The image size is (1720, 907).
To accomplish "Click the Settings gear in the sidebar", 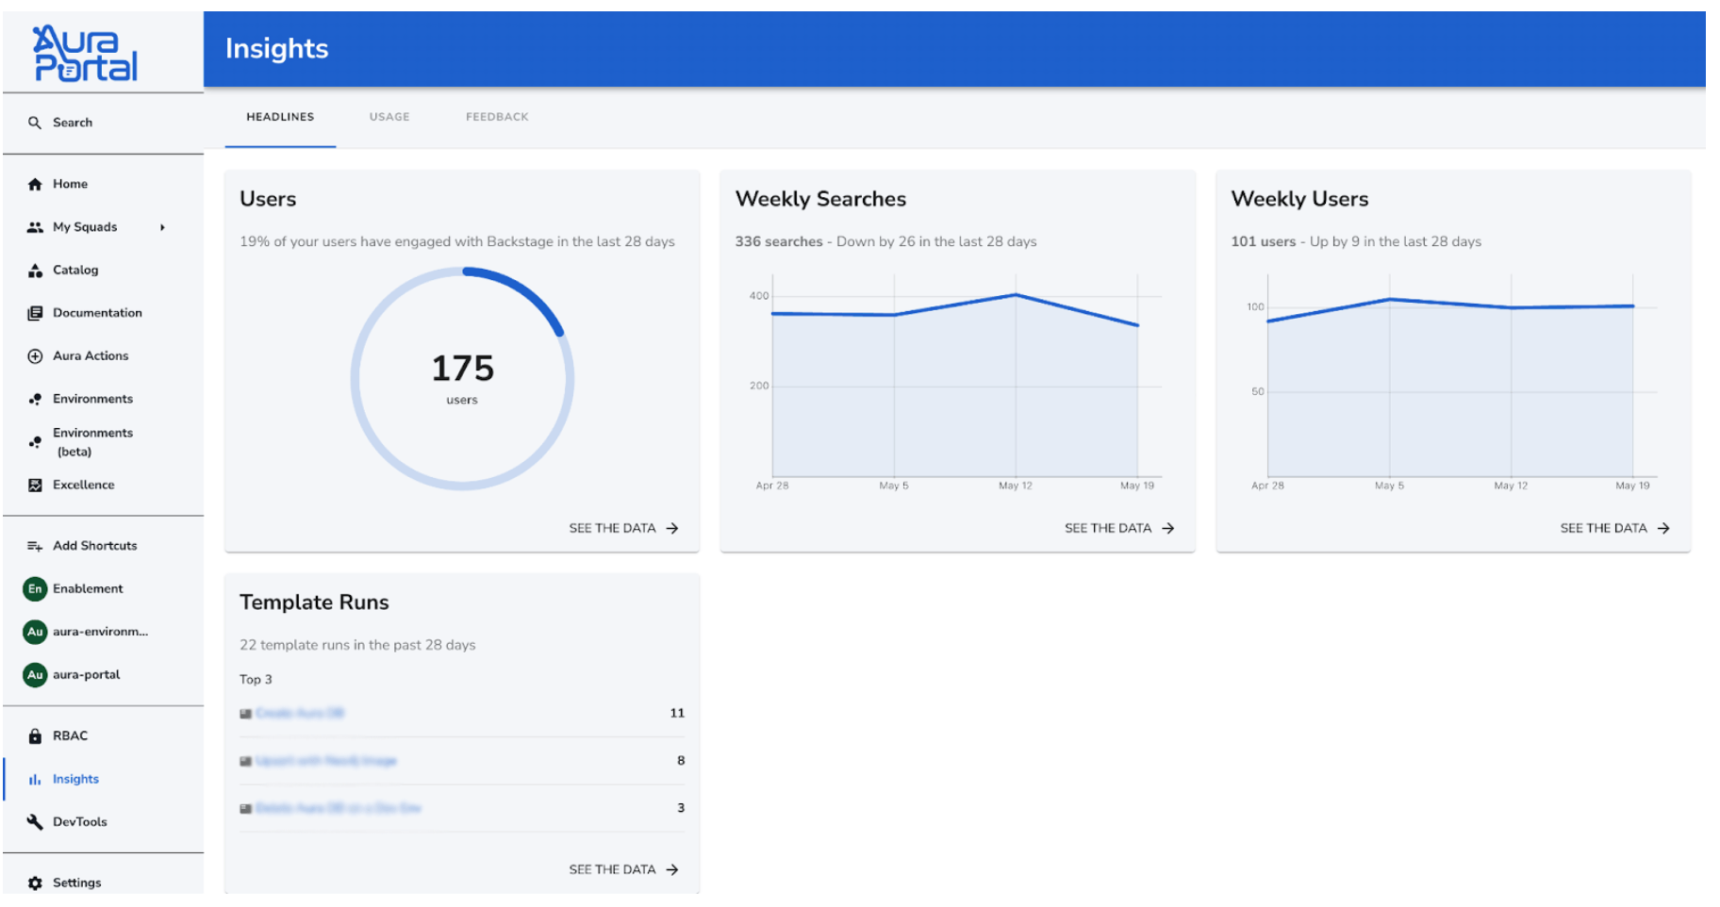I will (x=35, y=882).
